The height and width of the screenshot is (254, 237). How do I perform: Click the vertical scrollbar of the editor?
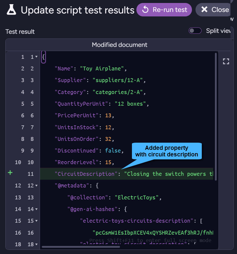pyautogui.click(x=216, y=117)
